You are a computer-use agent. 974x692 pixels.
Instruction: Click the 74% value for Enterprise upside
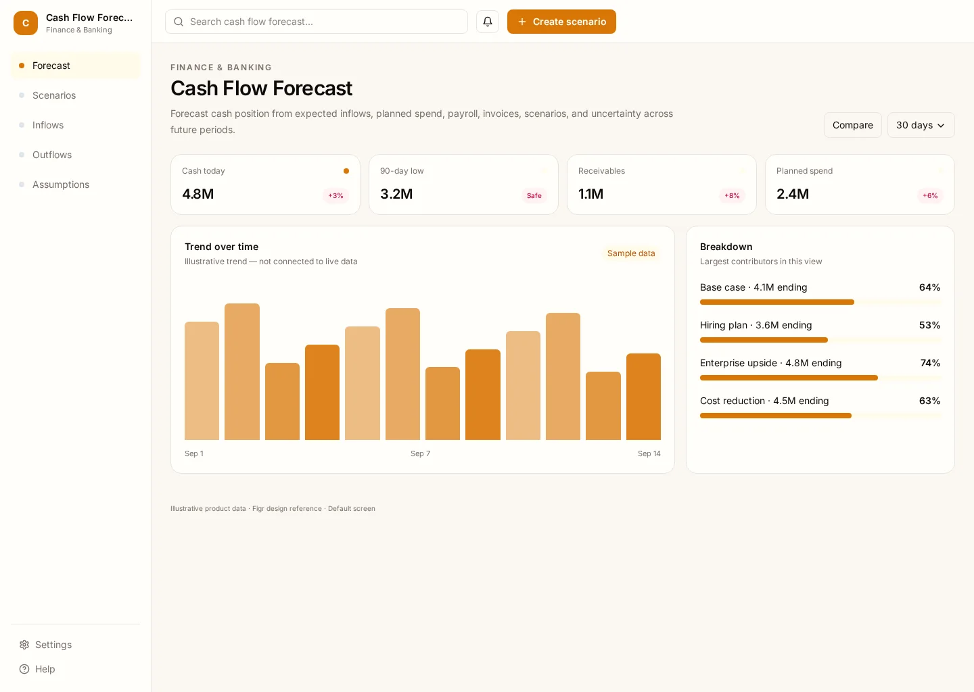pos(930,363)
